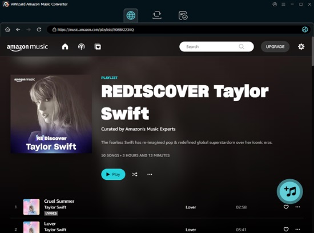Reload the current page
The width and height of the screenshot is (314, 233).
[39, 30]
